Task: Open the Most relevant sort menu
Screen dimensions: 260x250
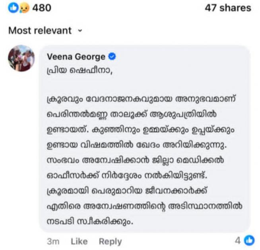Action: coord(40,30)
